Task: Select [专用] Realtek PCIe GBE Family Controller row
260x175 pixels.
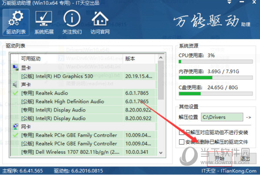Action: pyautogui.click(x=84, y=135)
